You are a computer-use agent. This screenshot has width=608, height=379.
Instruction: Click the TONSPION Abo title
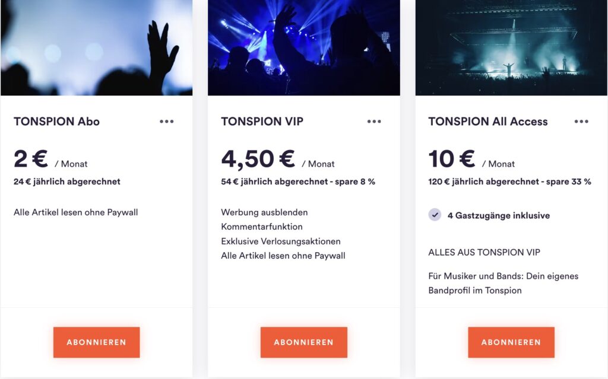coord(56,122)
